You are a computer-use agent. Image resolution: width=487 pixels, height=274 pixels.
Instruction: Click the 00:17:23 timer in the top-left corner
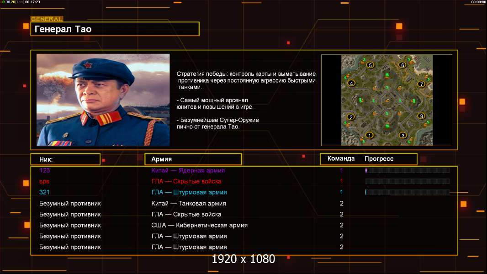(32, 2)
